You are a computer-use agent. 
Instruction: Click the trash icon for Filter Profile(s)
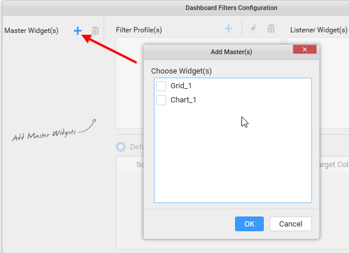click(x=271, y=28)
